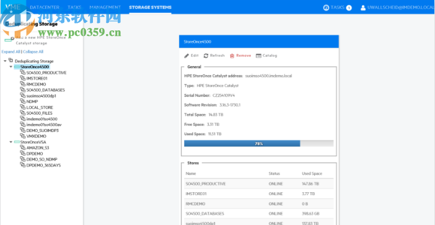Open the running tasks indicator
435x225 pixels.
pyautogui.click(x=337, y=7)
